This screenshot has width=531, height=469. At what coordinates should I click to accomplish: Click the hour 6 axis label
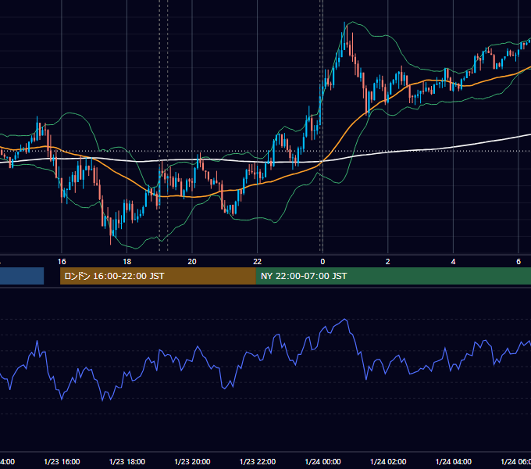[x=519, y=261]
